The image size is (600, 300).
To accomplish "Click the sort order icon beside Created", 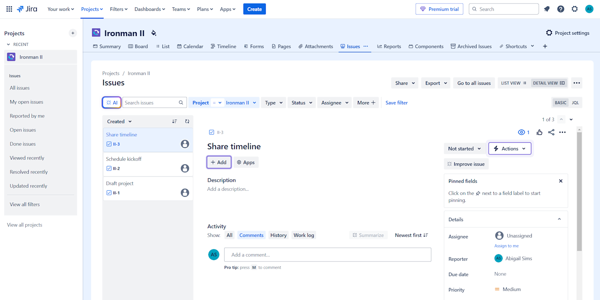I will point(174,121).
